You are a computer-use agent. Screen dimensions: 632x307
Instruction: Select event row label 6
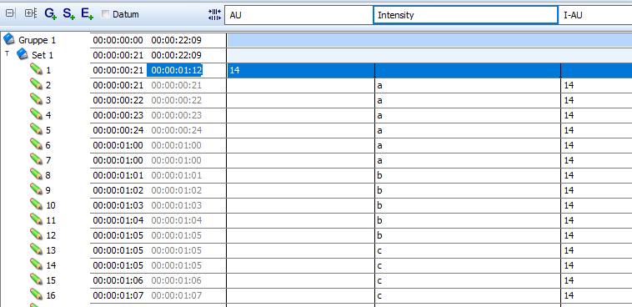pyautogui.click(x=48, y=145)
